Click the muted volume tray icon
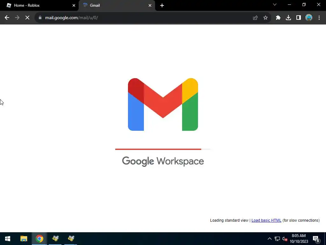326x245 pixels. click(285, 239)
